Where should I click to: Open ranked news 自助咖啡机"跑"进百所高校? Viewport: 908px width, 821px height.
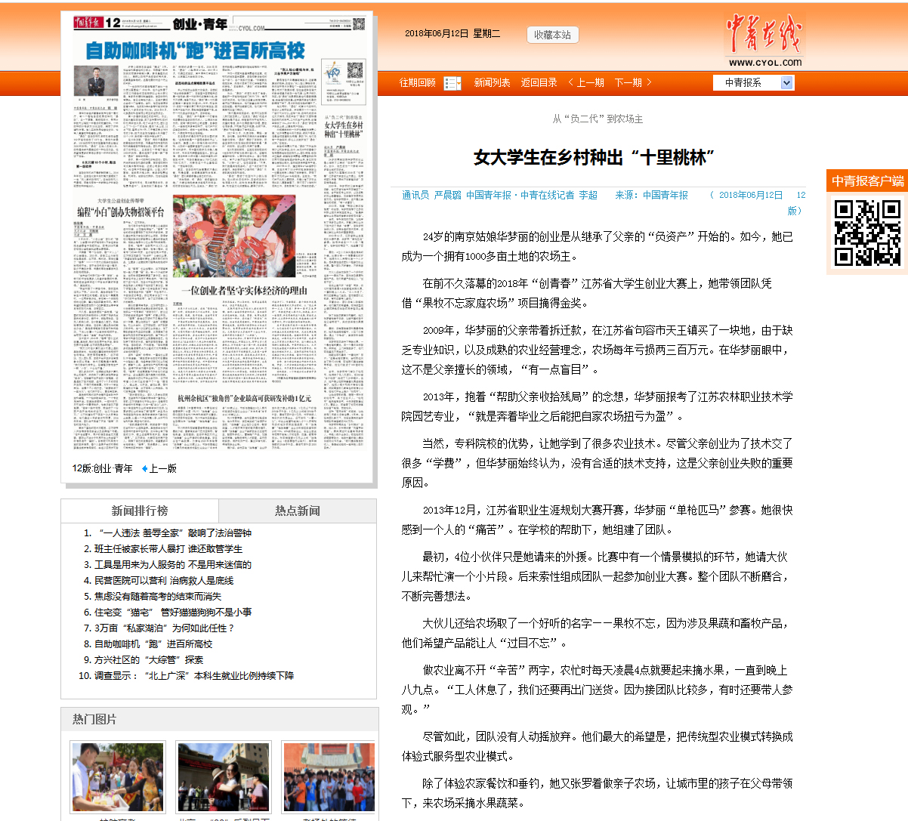point(153,644)
